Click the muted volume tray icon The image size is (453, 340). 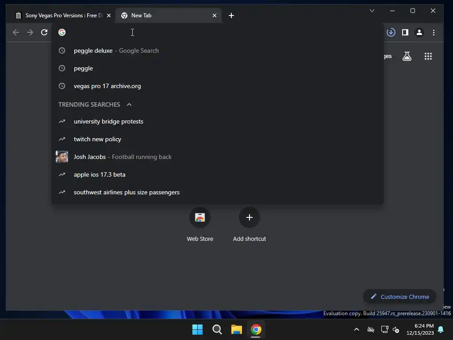tap(396, 329)
